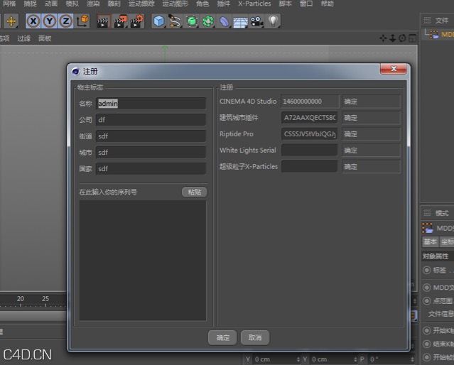Click 确定 next to 建筑城市插件
Viewport: 454px width, 365px height.
click(x=371, y=117)
